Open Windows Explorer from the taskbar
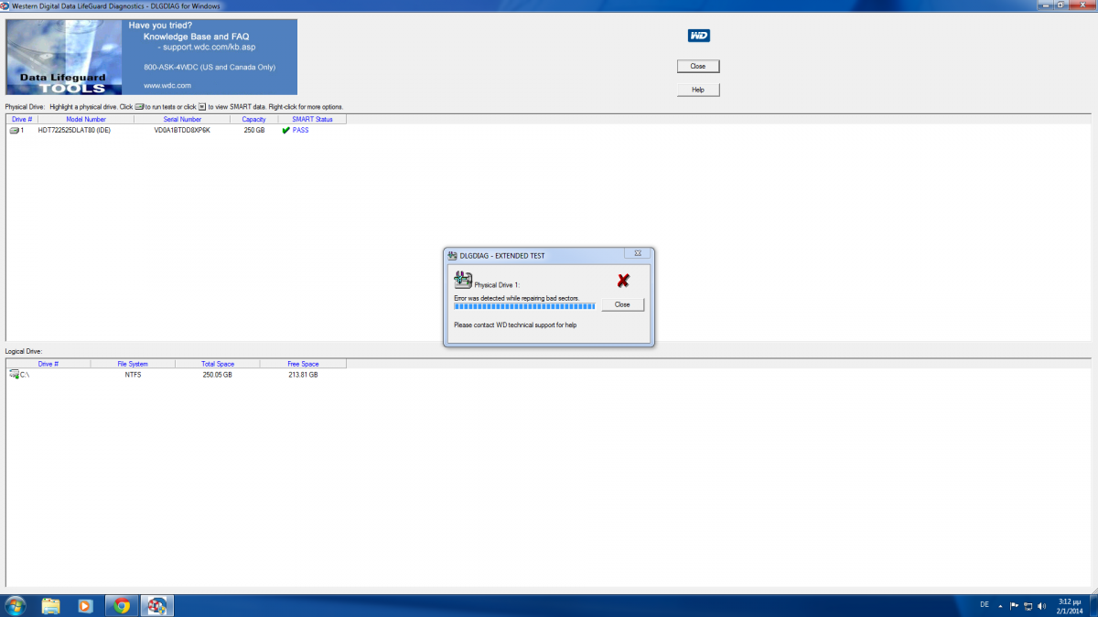 click(51, 605)
